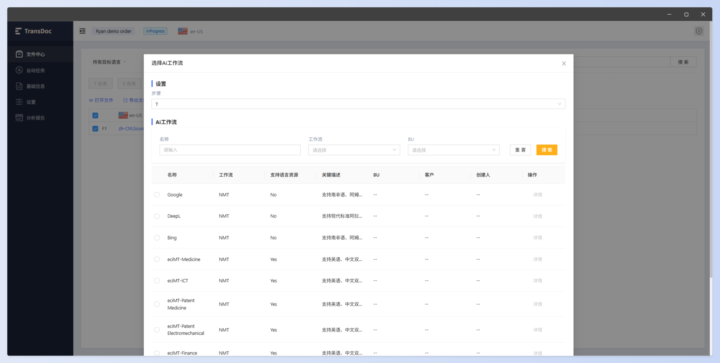Screen dimensions: 720x363
Task: Select the Bing workflow radio button
Action: point(157,238)
